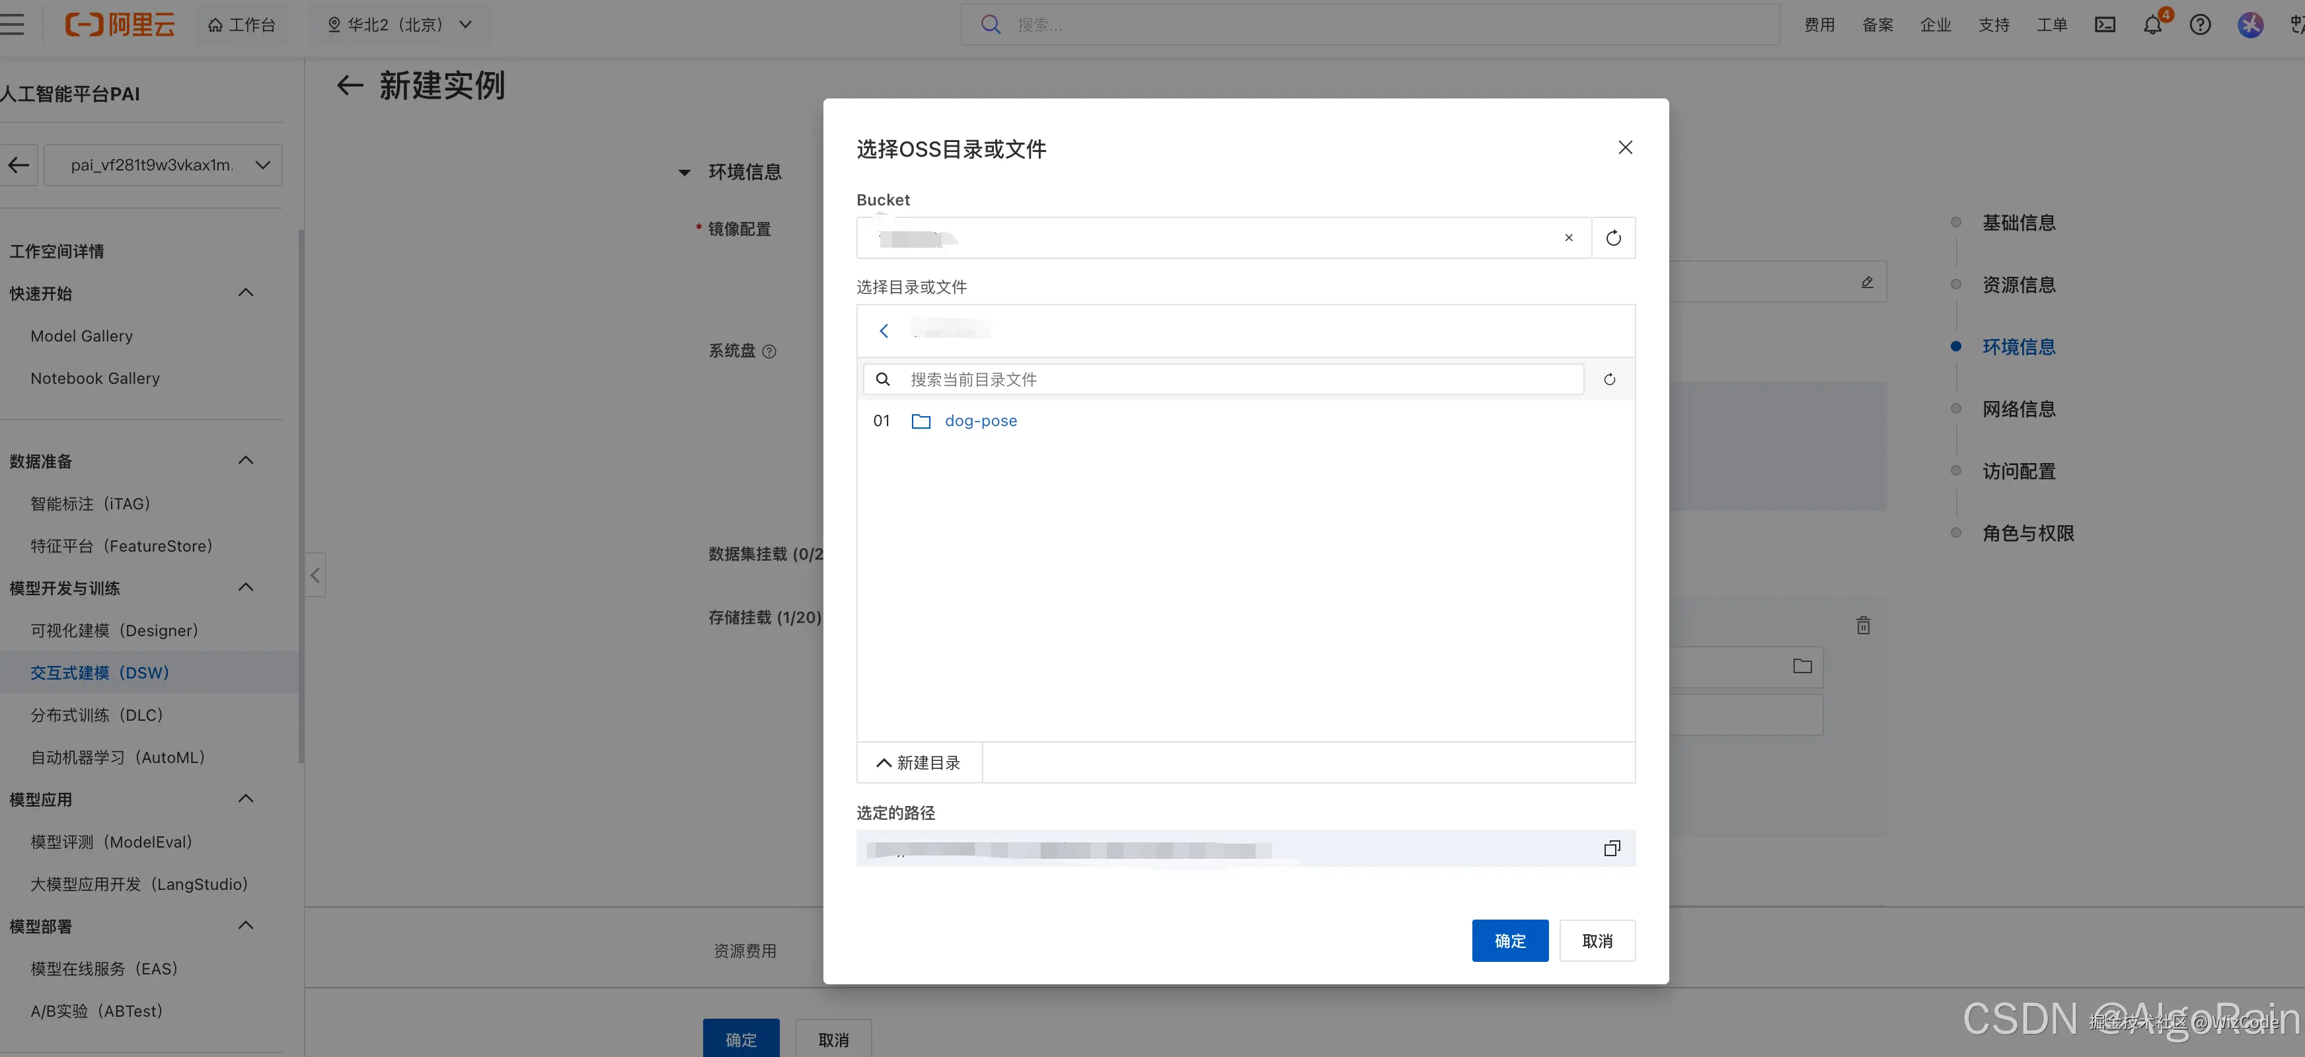Go back in OSS directory path
Screen dimensions: 2305x1057
(883, 331)
